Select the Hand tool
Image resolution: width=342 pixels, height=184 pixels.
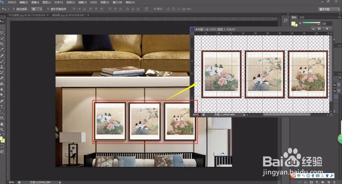[2, 124]
